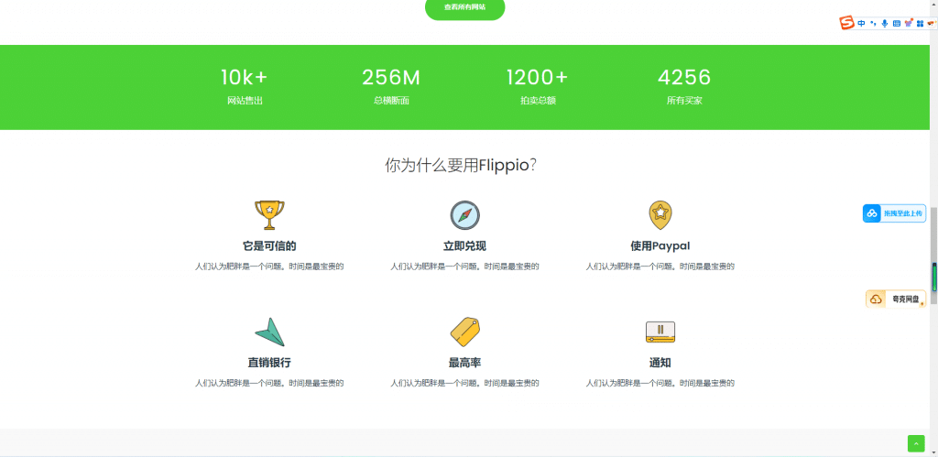The height and width of the screenshot is (457, 938).
Task: Click the description text under 它是可信的
Action: click(x=269, y=267)
